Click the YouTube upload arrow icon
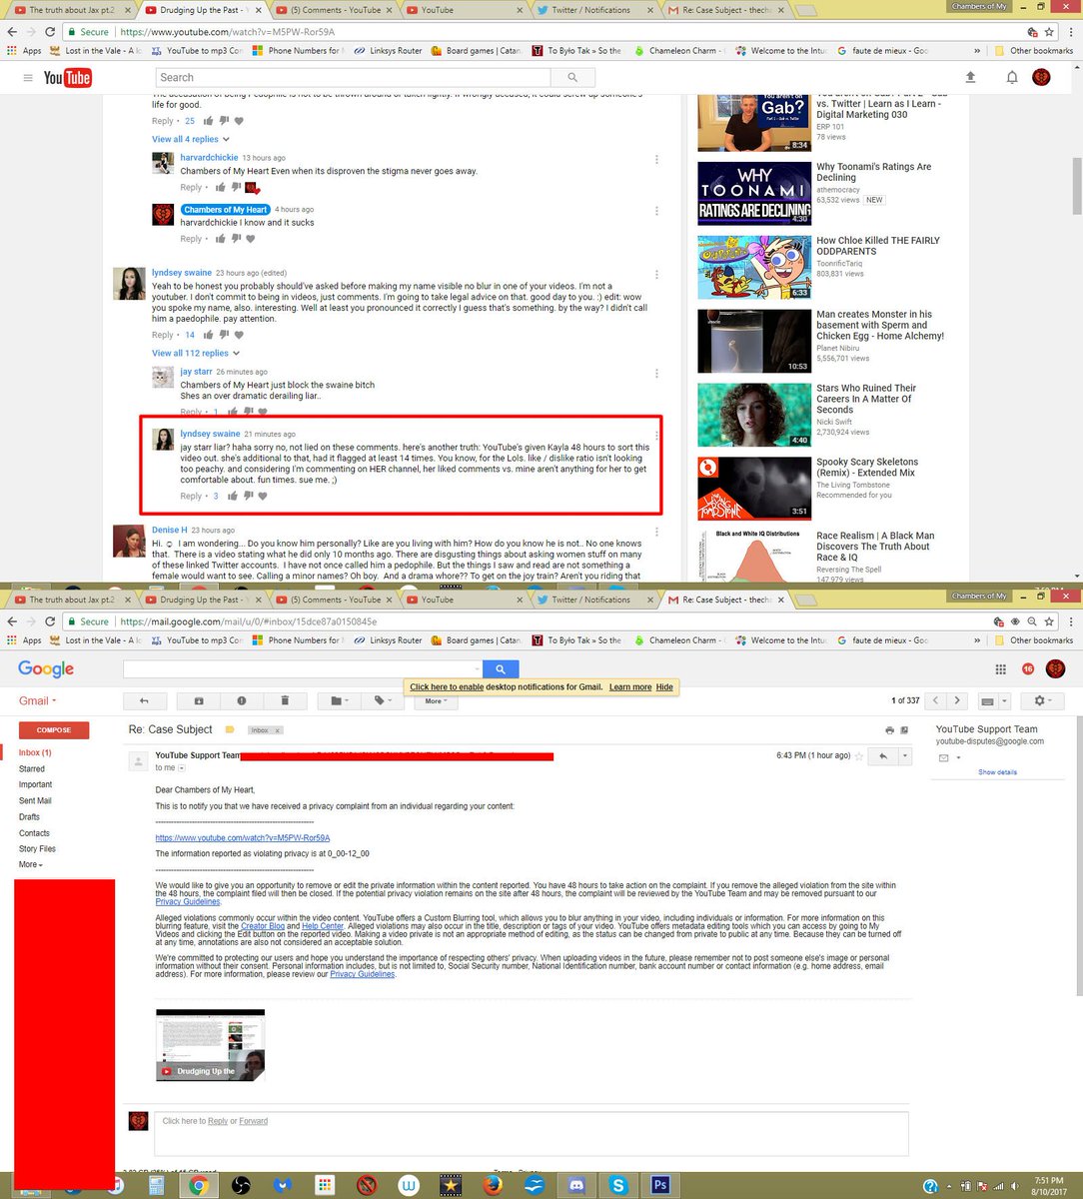 (x=970, y=77)
